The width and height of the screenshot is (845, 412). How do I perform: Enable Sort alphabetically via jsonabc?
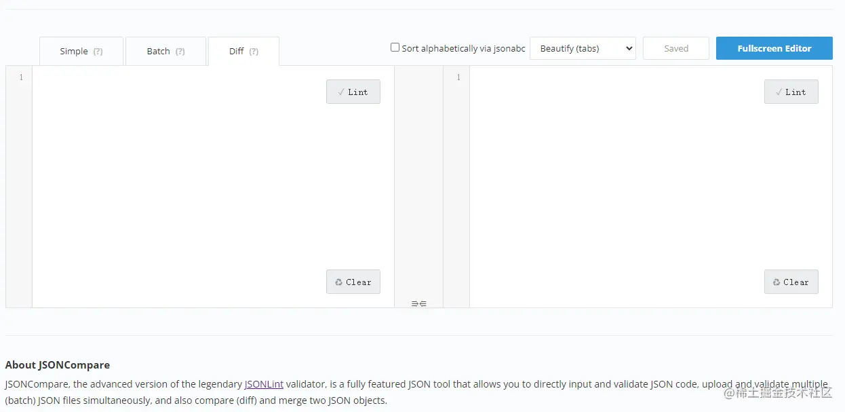click(395, 48)
